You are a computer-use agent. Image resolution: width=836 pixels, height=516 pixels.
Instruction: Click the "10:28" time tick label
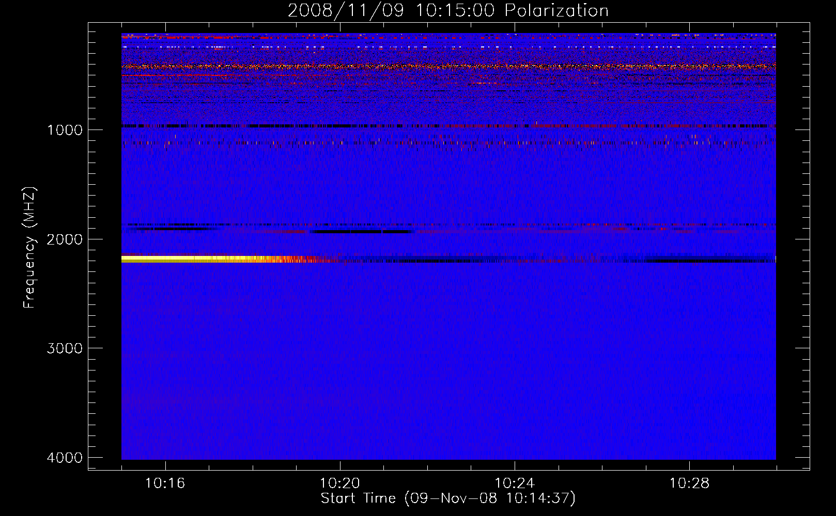pos(689,483)
